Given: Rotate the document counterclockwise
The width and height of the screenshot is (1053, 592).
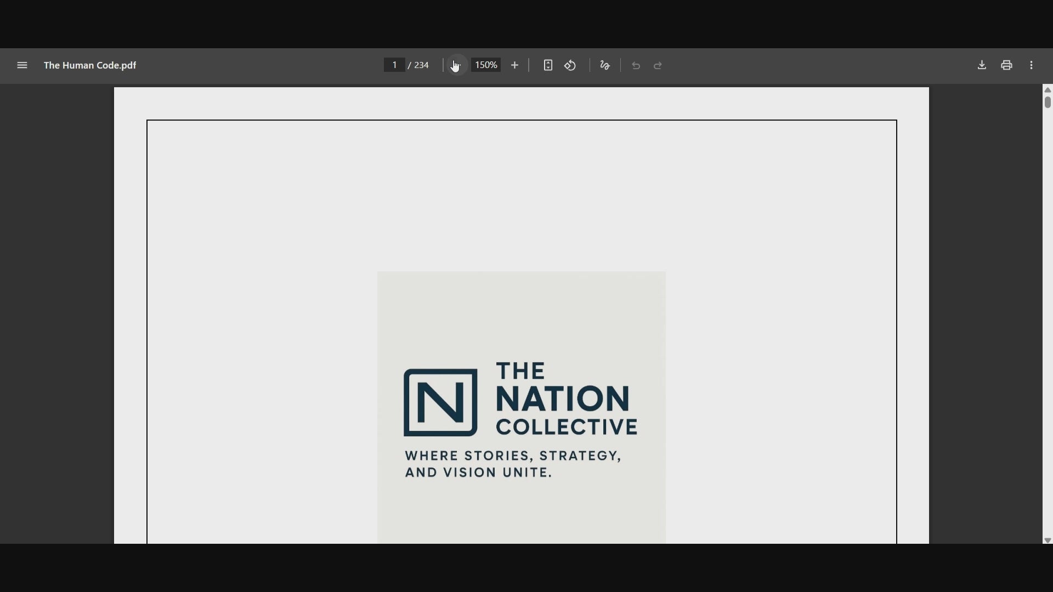Looking at the screenshot, I should click(x=570, y=65).
